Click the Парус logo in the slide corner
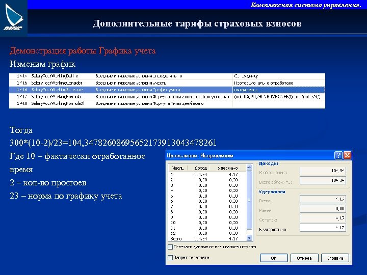The width and height of the screenshot is (367, 275). click(14, 17)
